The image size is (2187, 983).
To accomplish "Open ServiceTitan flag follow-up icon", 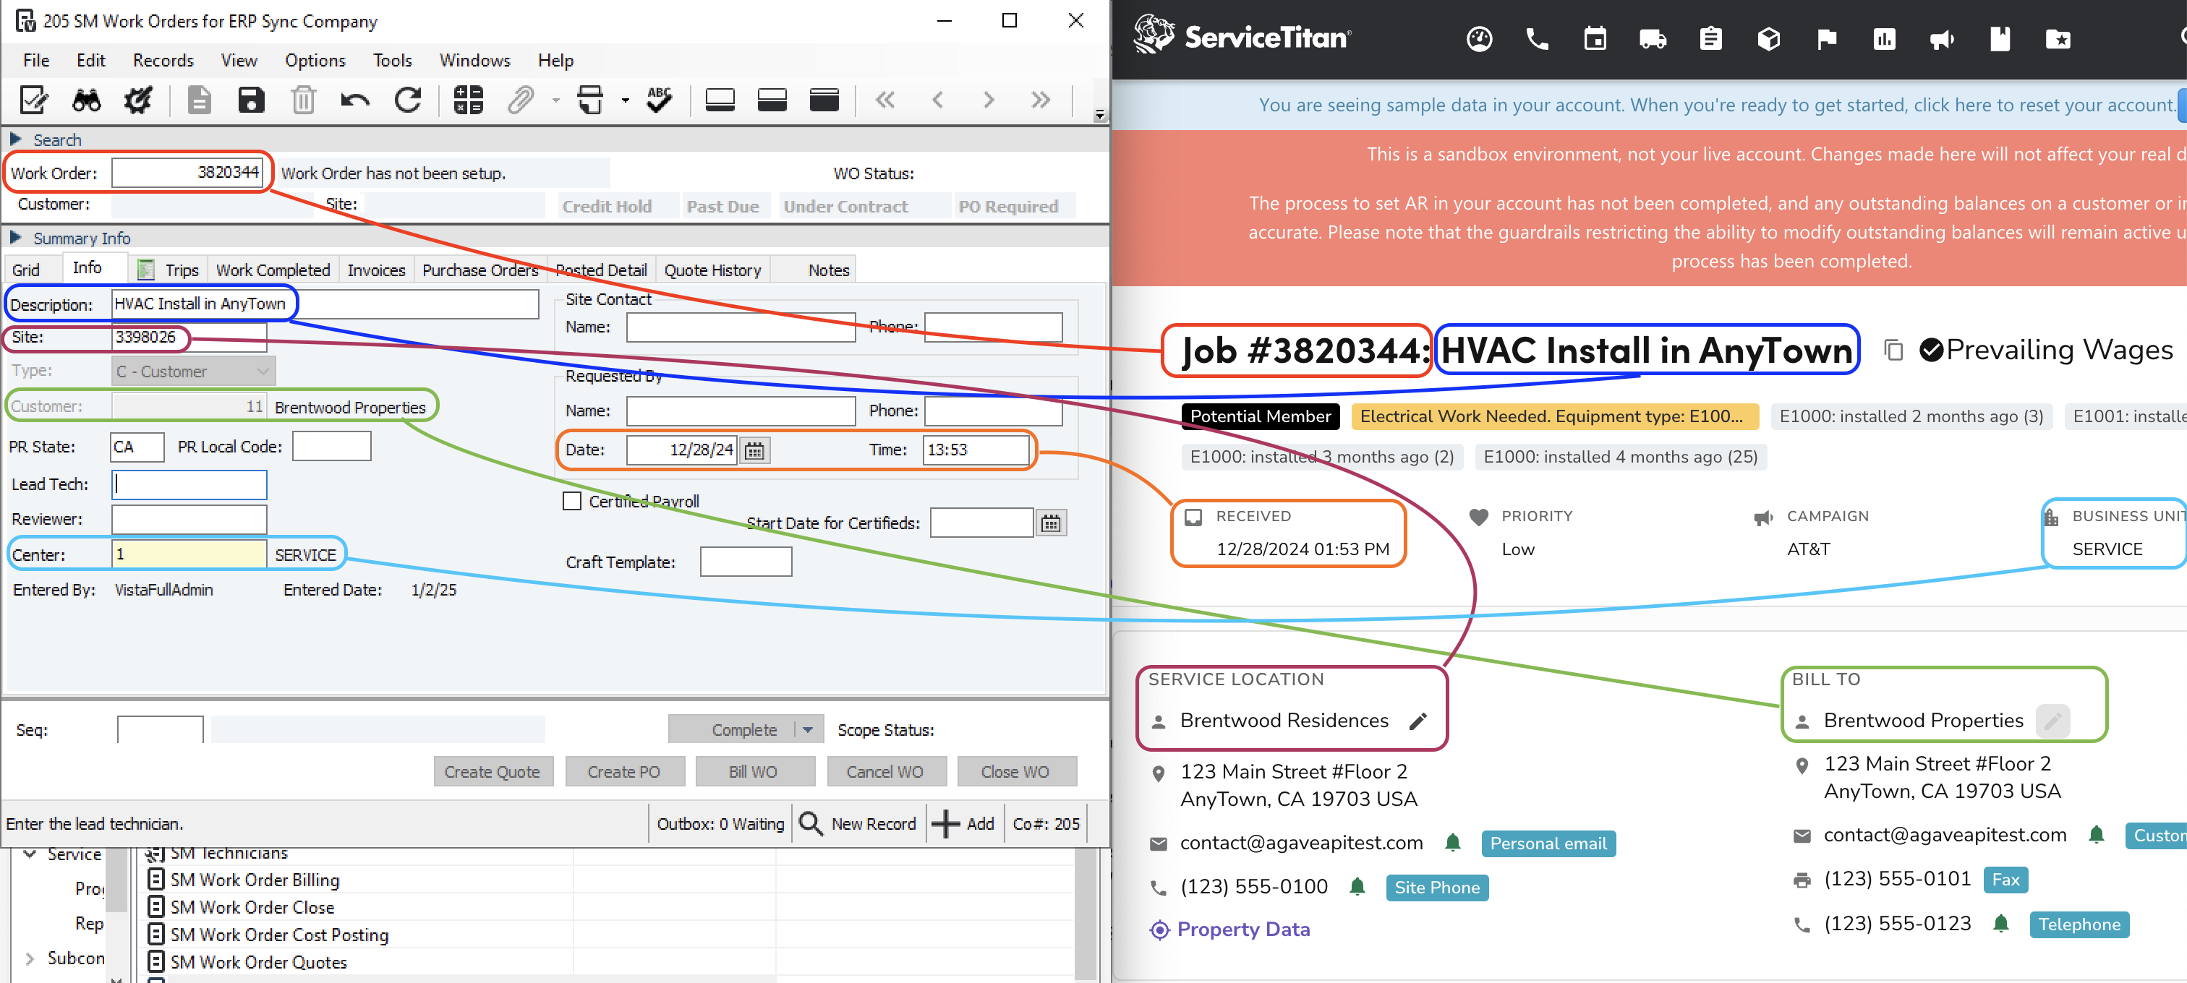I will pos(1826,39).
